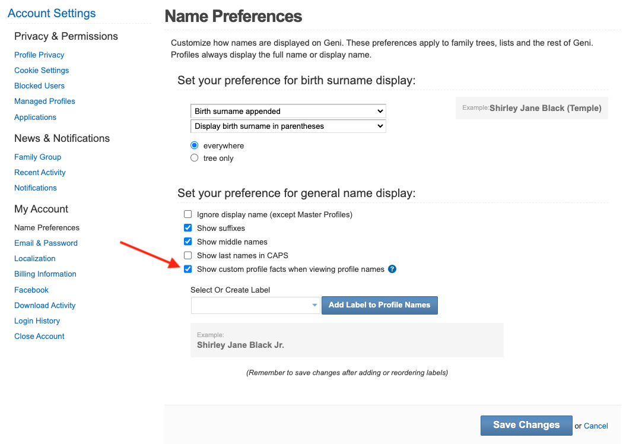Click the help icon beside custom profile facts

tap(392, 269)
